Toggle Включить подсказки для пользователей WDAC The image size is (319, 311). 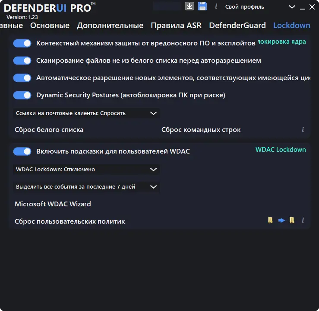pyautogui.click(x=22, y=151)
